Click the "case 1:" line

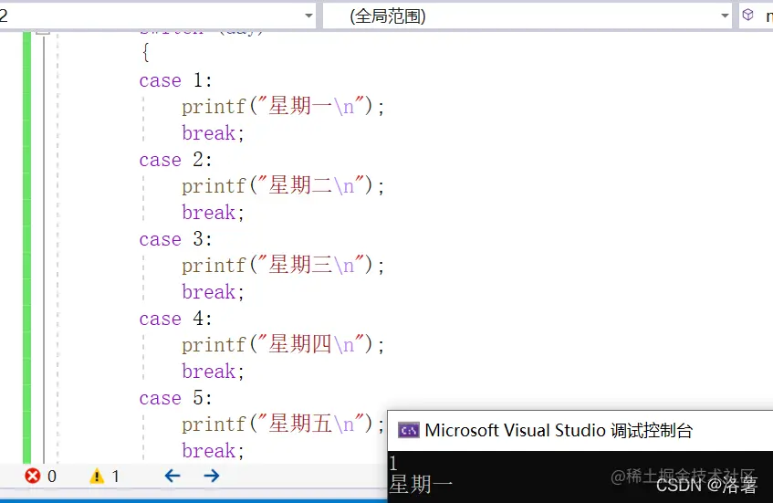tap(175, 80)
